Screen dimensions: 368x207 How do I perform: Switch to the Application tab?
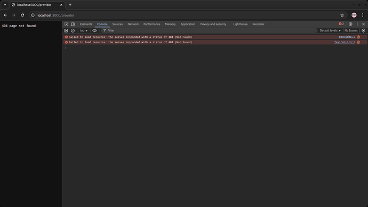pos(188,24)
